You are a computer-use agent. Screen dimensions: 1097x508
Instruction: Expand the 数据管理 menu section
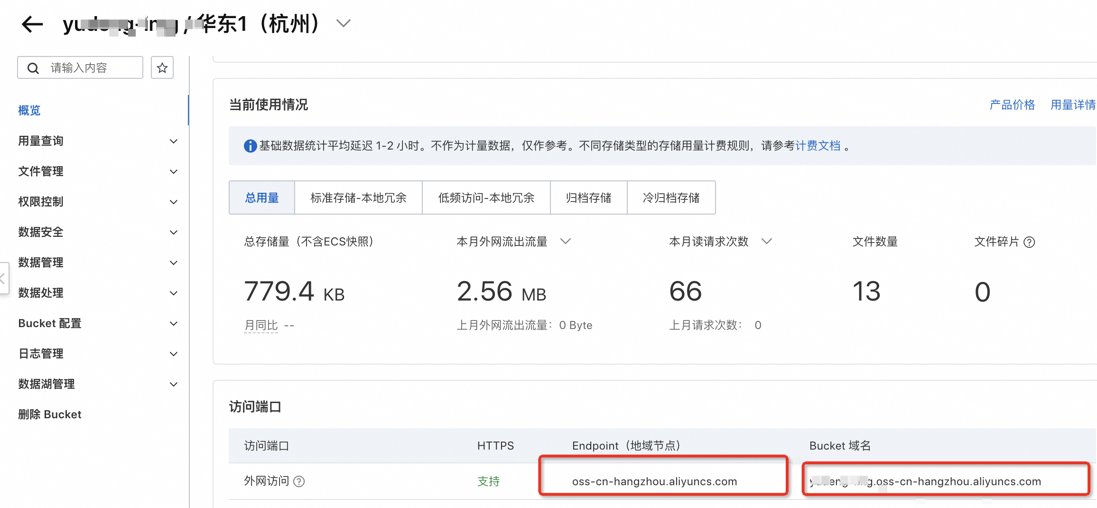98,263
